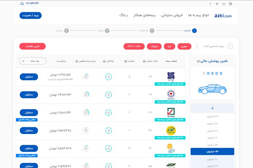The image size is (253, 168).
Task: Select the 150 میلیون coverage option
Action: pos(213,123)
